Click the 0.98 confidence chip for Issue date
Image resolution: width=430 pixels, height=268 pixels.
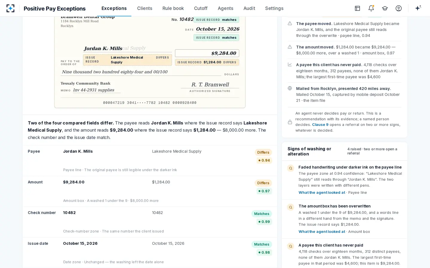coord(264,252)
